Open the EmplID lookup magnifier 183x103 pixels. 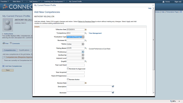pos(86,61)
